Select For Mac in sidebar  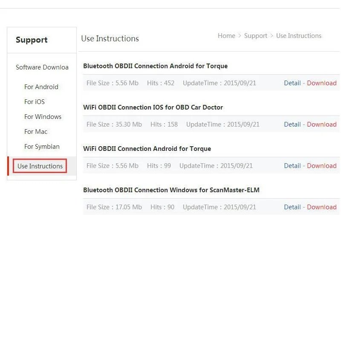pos(36,132)
